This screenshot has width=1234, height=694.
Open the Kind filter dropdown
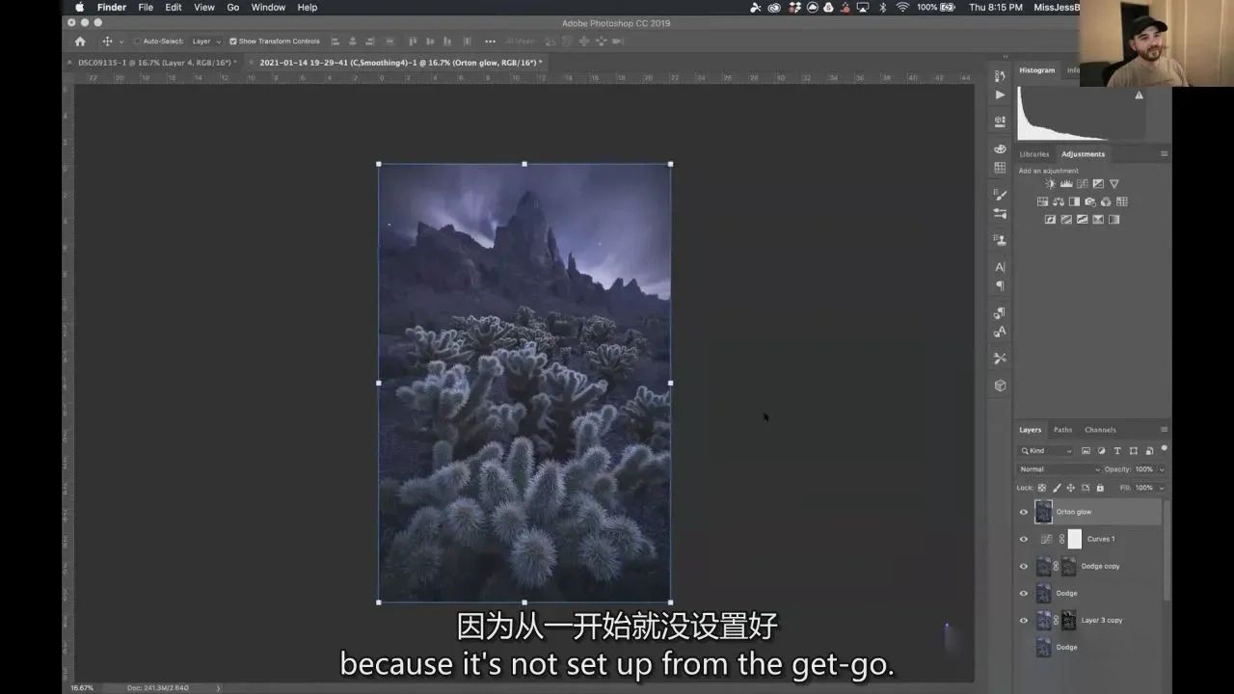[x=1046, y=450]
